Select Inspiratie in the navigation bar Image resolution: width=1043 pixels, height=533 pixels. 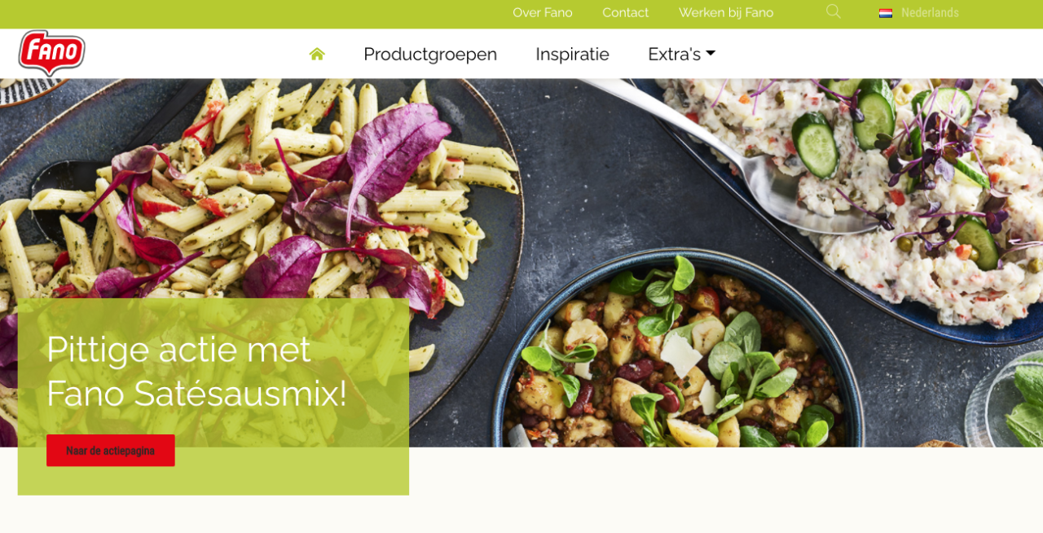coord(572,54)
